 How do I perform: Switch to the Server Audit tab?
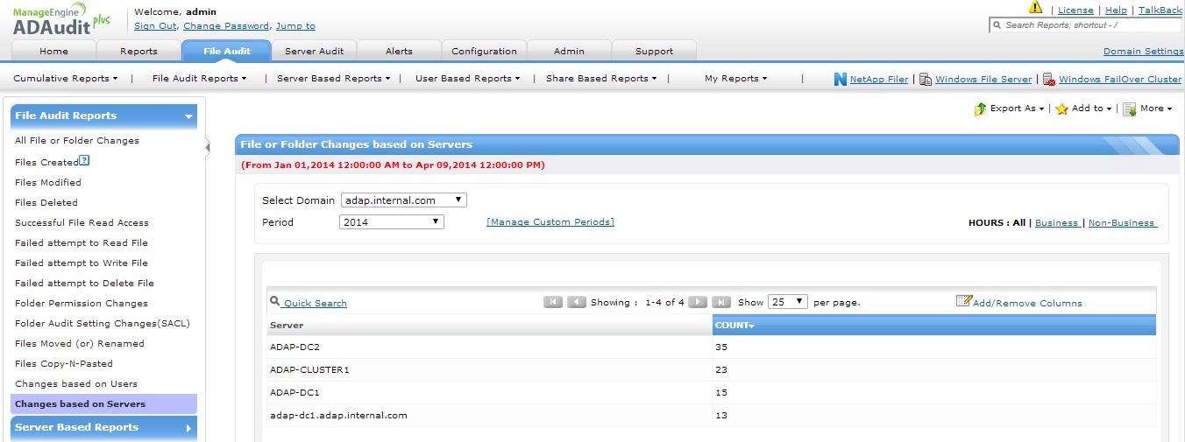(314, 51)
